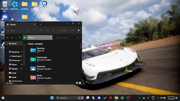180x101 pixels.
Task: Select Desktop in the navigation pane
Action: 15,52
